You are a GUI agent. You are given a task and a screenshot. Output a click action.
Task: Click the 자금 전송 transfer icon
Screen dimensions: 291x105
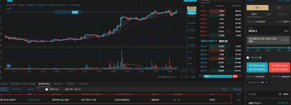[x=279, y=103]
